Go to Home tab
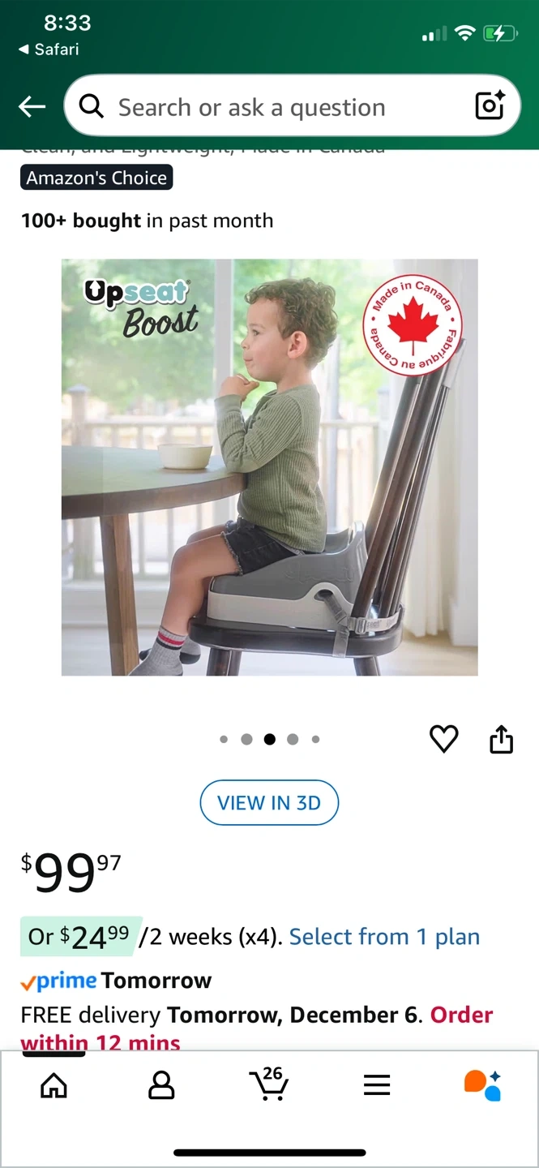Screen dimensions: 539x1168 54,1085
